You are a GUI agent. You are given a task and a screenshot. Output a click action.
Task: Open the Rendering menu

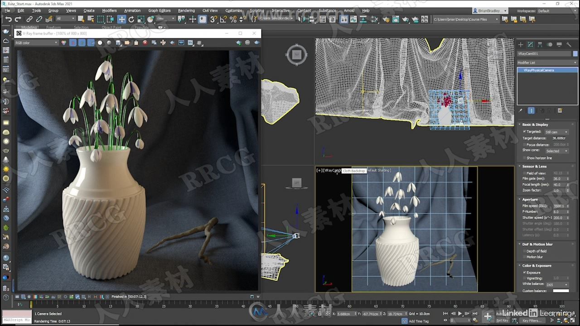tap(186, 10)
